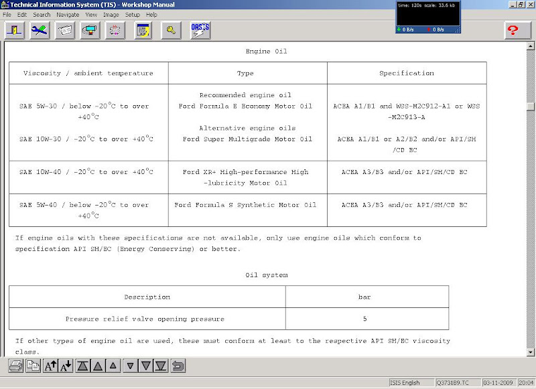Click the yellow key toolbar icon
This screenshot has width=536, height=389.
(172, 30)
